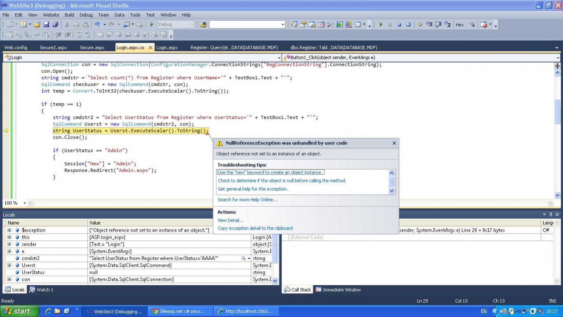
Task: Expand the $exception row in Locals
Action: (9, 230)
